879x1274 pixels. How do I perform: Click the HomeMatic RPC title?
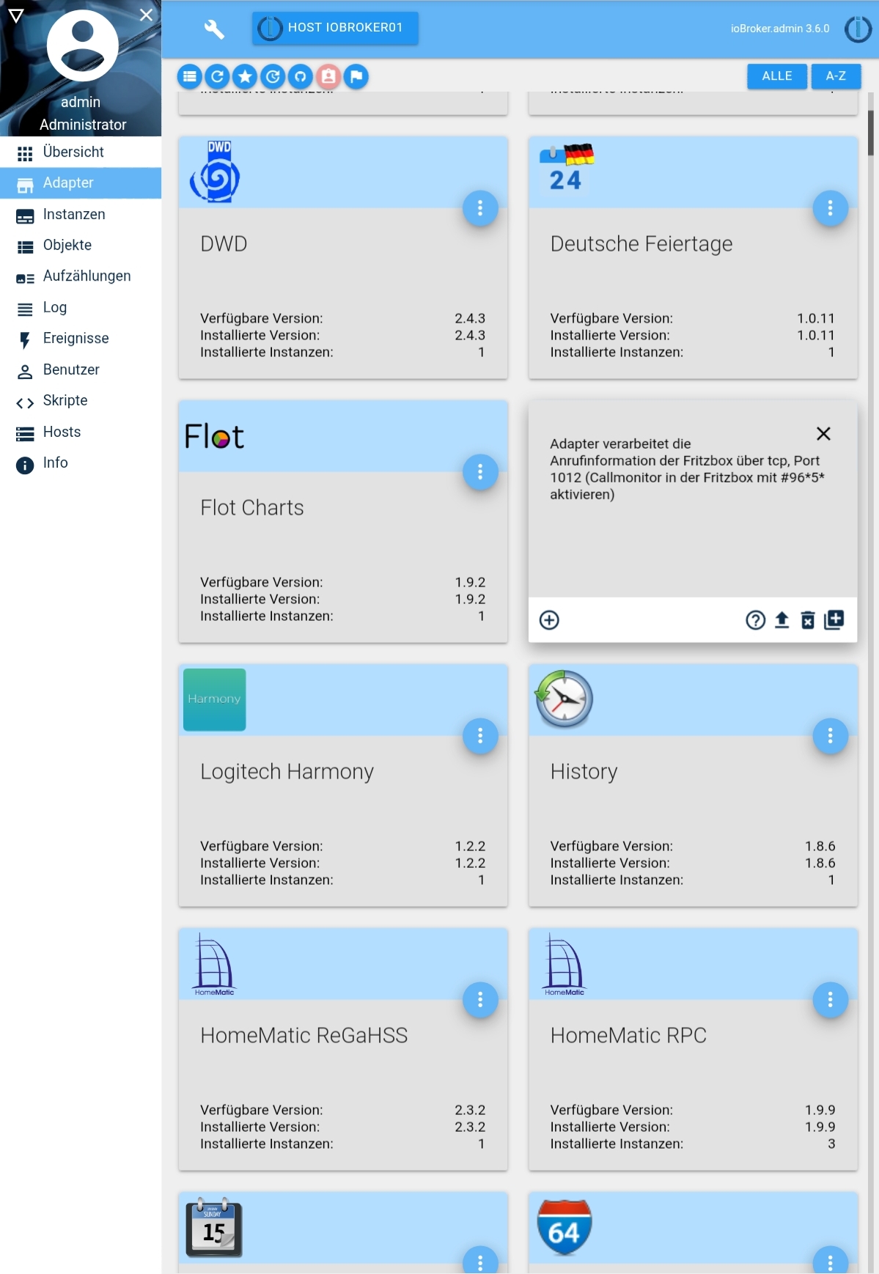(x=628, y=1036)
